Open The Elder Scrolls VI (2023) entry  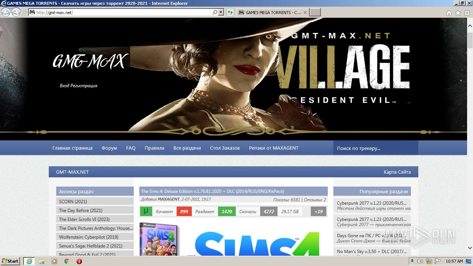pyautogui.click(x=95, y=219)
